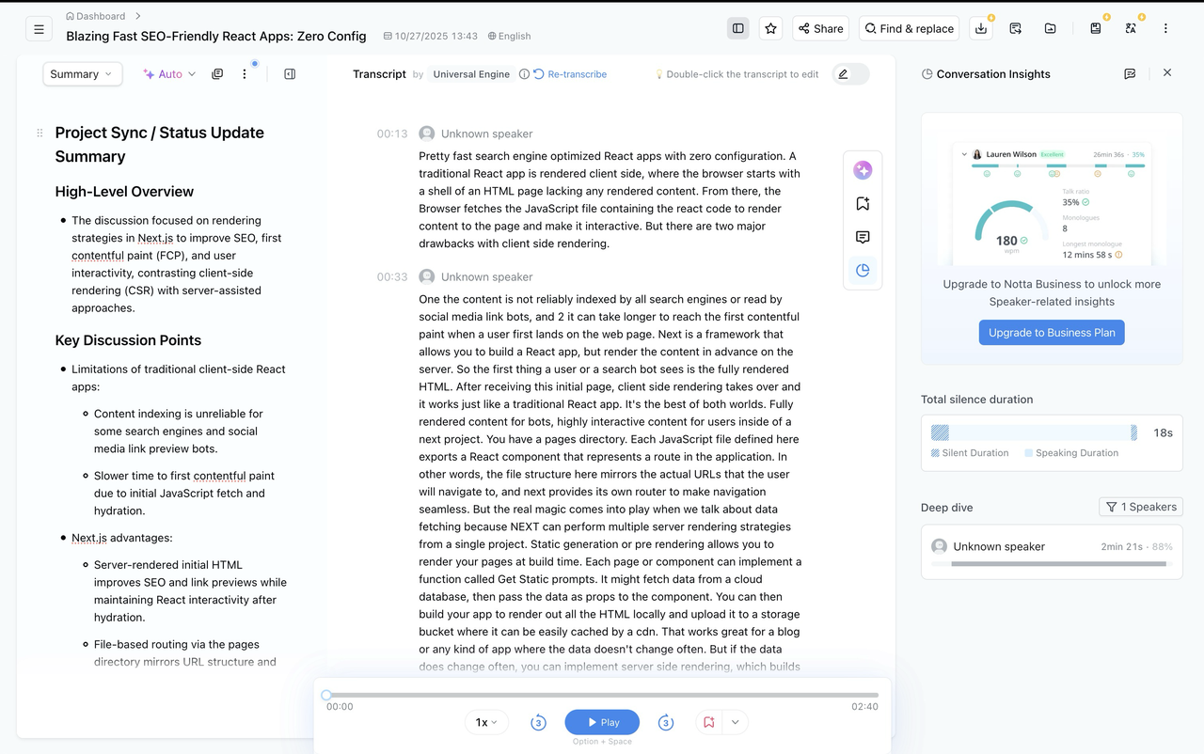The image size is (1204, 754).
Task: Navigate to Dashboard breadcrumb
Action: point(101,15)
